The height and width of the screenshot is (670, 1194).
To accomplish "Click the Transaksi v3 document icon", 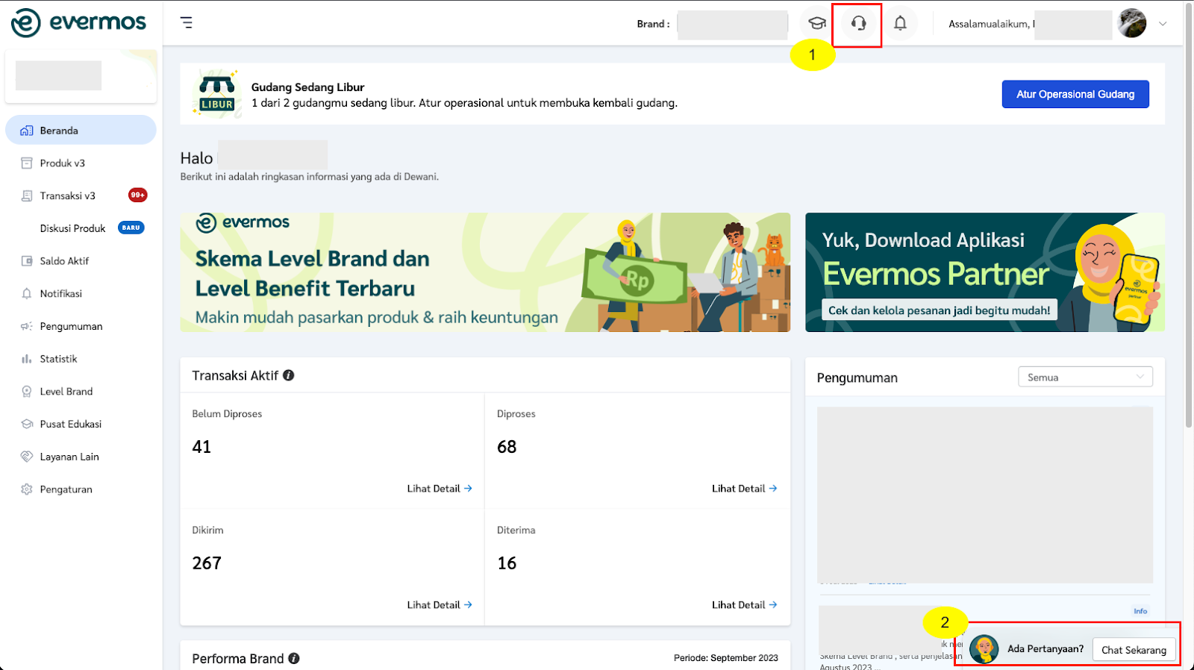I will 27,195.
